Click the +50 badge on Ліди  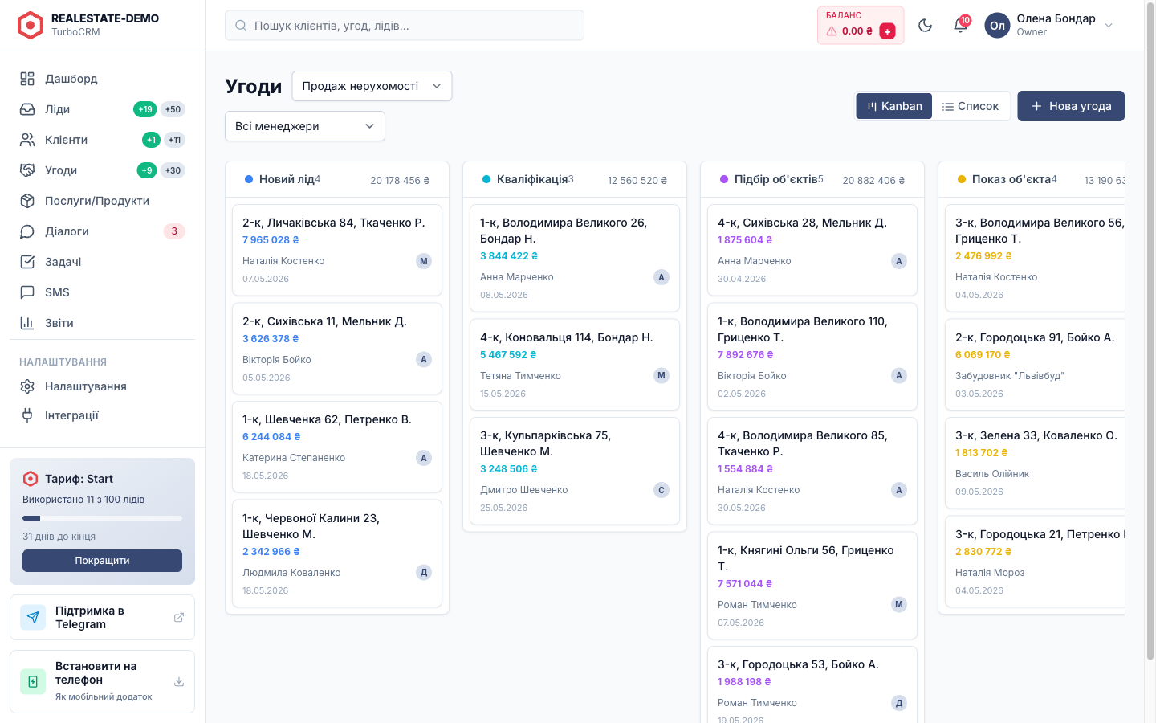pos(173,109)
